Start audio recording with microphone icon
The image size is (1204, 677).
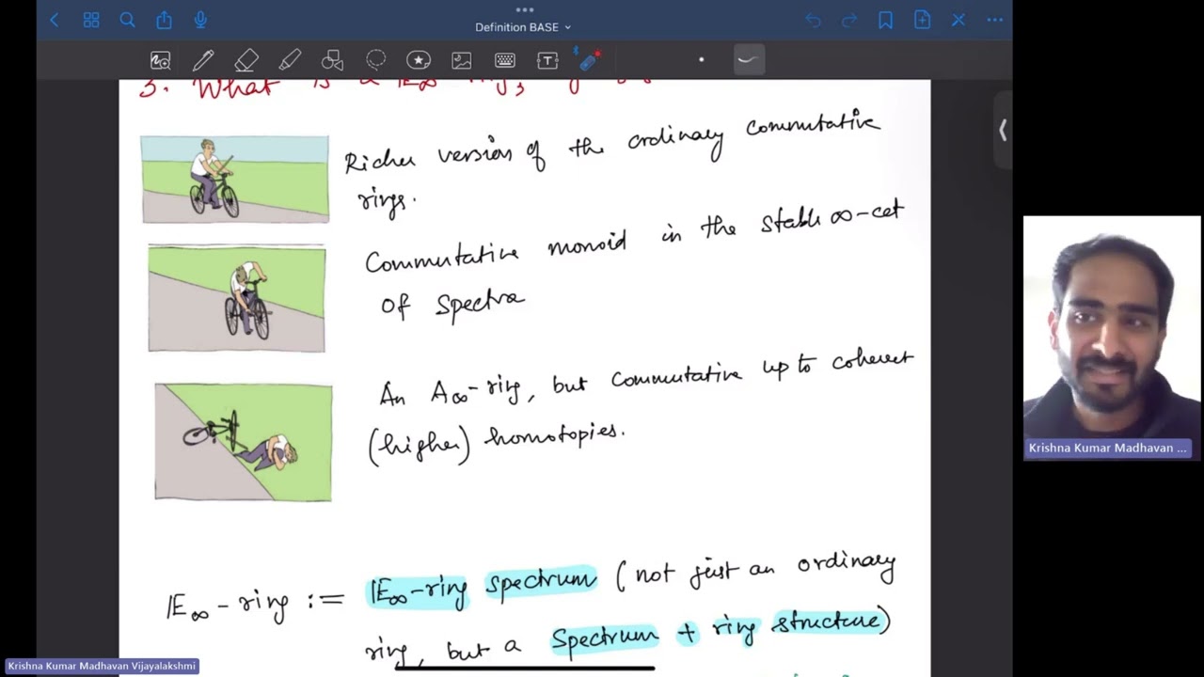click(x=200, y=20)
